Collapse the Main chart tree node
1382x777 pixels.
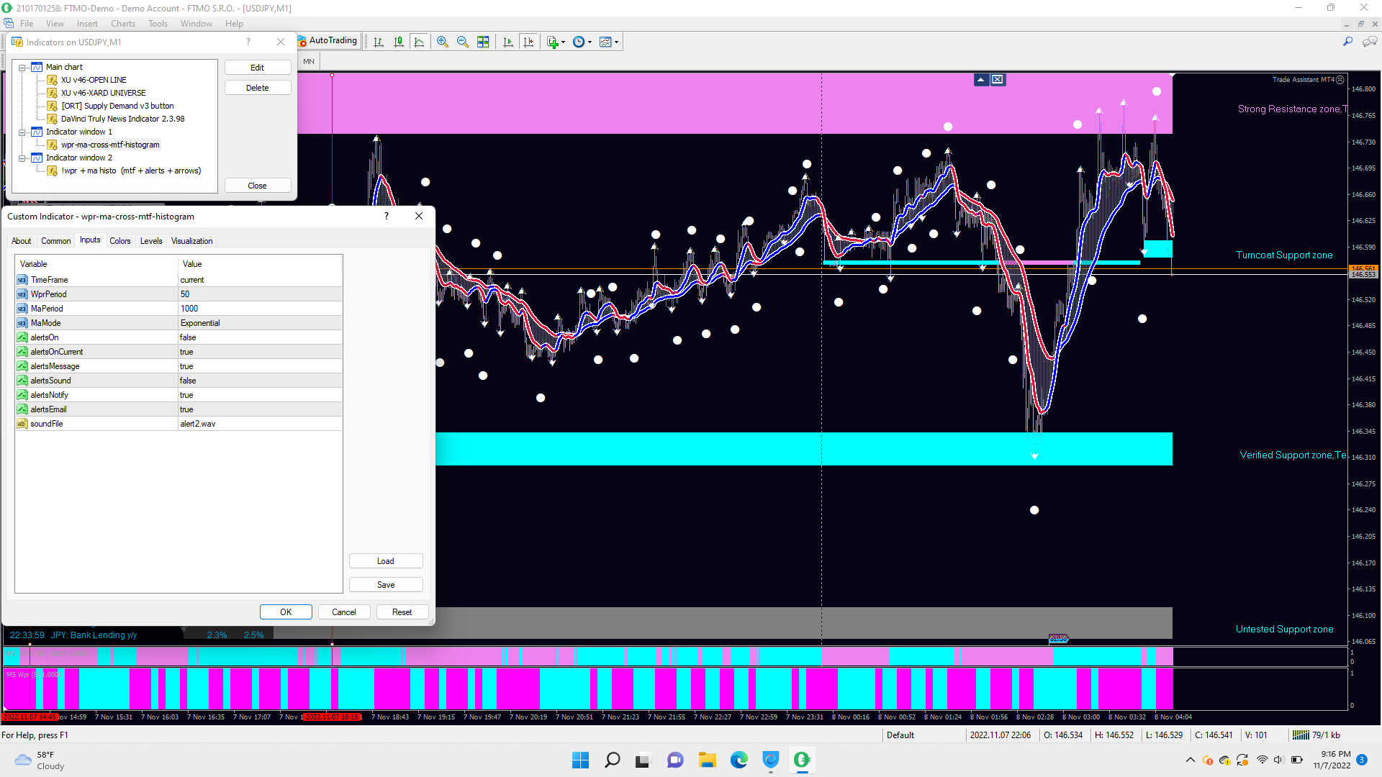tap(22, 68)
